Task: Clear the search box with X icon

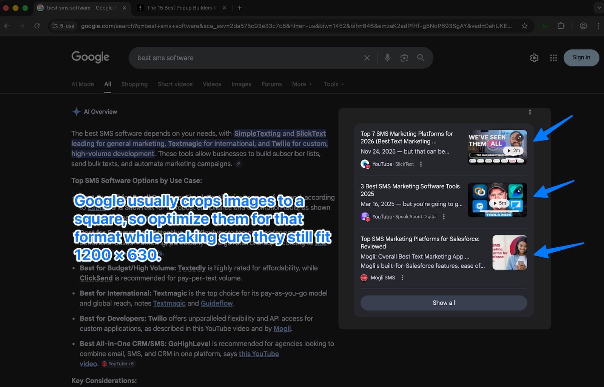Action: pos(367,58)
